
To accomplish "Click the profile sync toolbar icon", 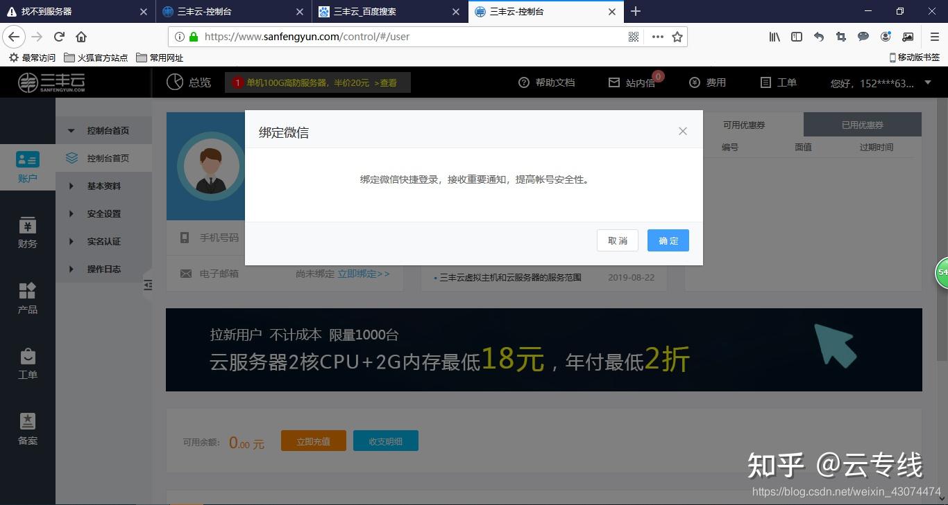I will (886, 37).
